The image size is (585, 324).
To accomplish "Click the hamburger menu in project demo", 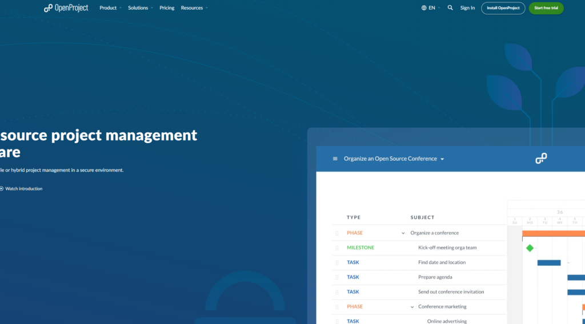I will coord(335,159).
